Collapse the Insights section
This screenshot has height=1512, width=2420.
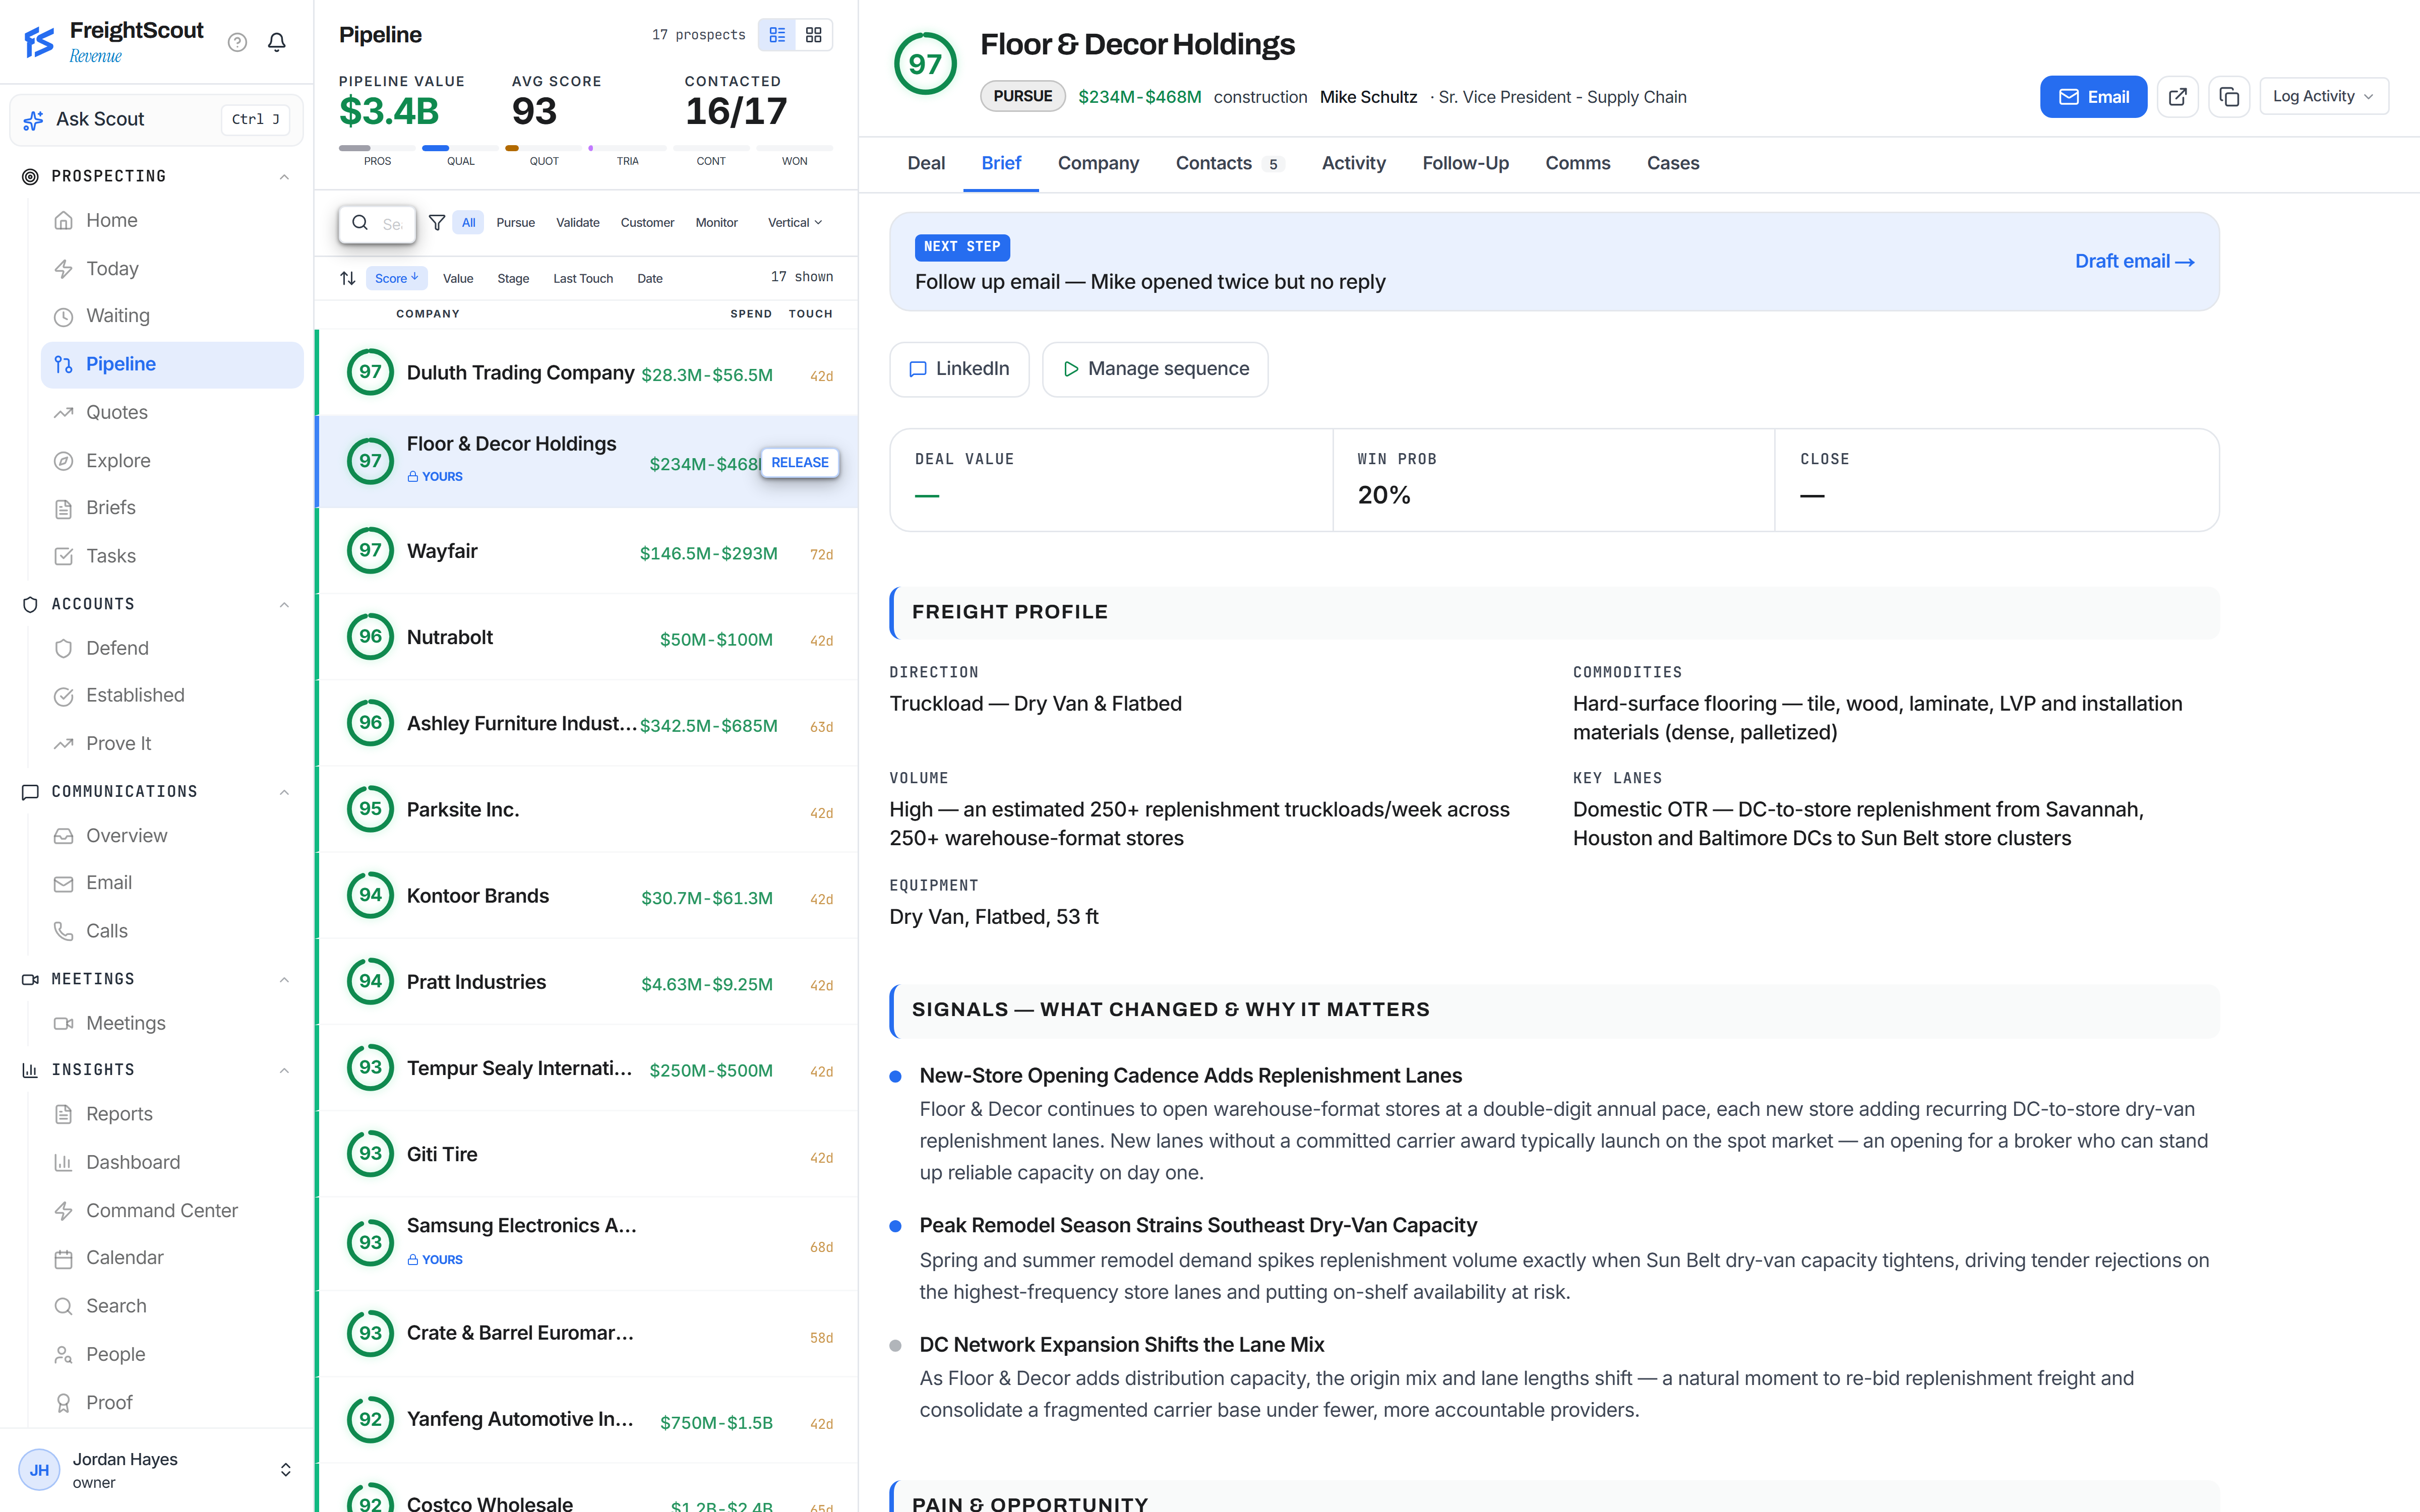(x=284, y=1070)
